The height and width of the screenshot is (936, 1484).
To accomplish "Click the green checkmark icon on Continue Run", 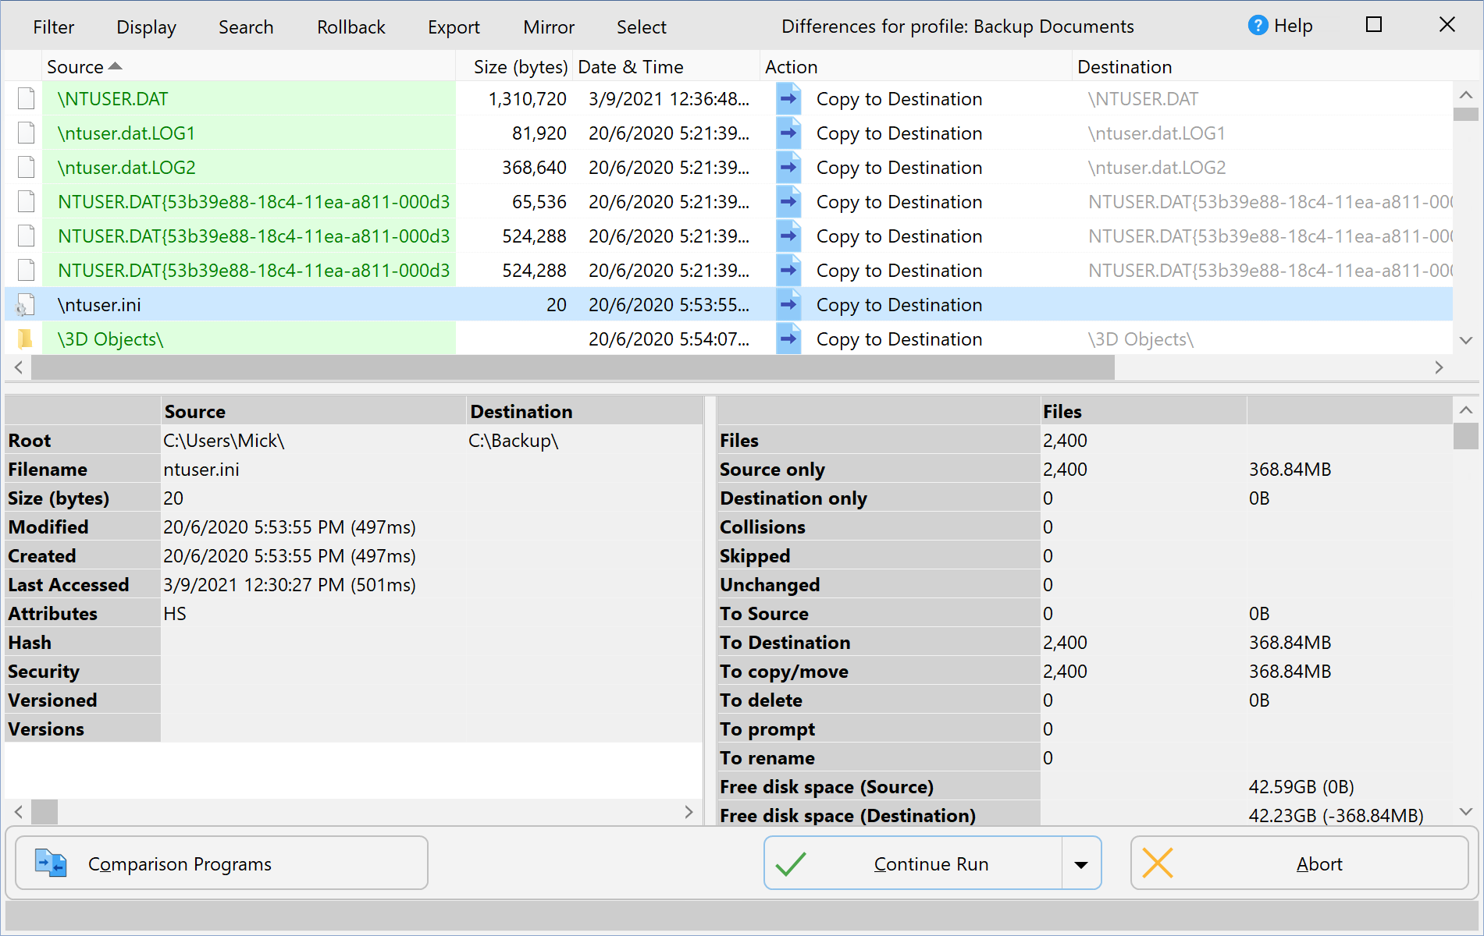I will (x=790, y=863).
